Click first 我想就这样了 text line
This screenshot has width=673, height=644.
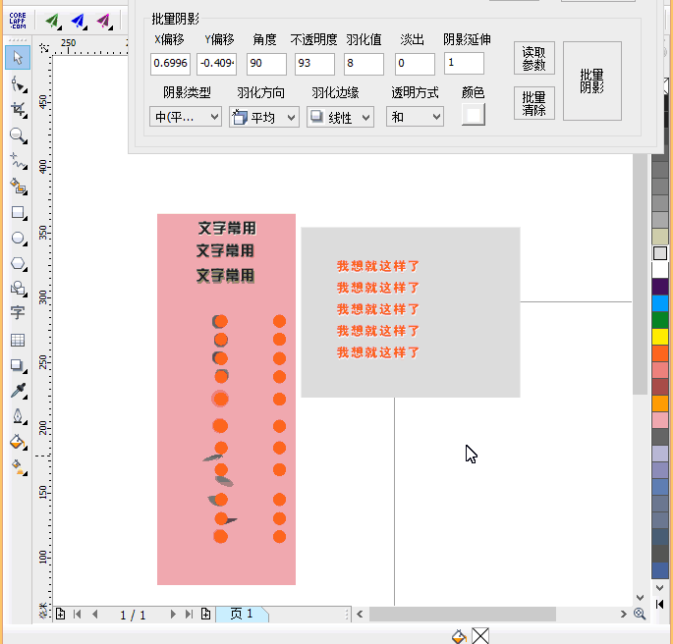pos(377,266)
